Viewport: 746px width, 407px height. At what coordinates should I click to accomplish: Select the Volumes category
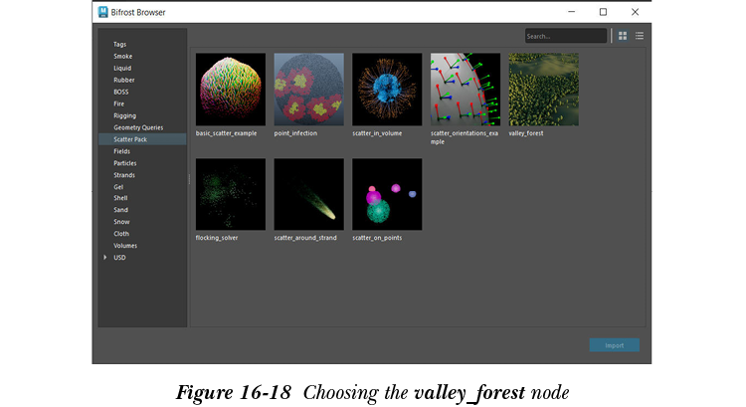pyautogui.click(x=125, y=246)
